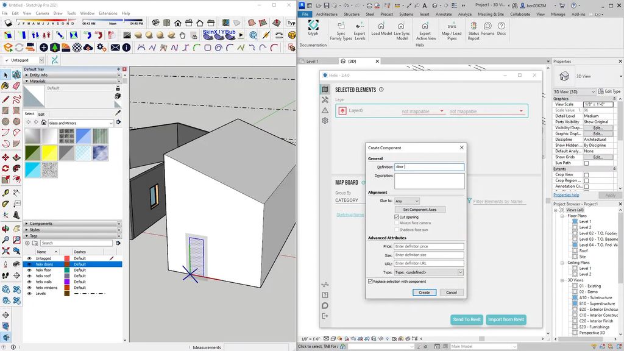The width and height of the screenshot is (624, 351).
Task: Expand the Components tray panel
Action: coord(41,224)
